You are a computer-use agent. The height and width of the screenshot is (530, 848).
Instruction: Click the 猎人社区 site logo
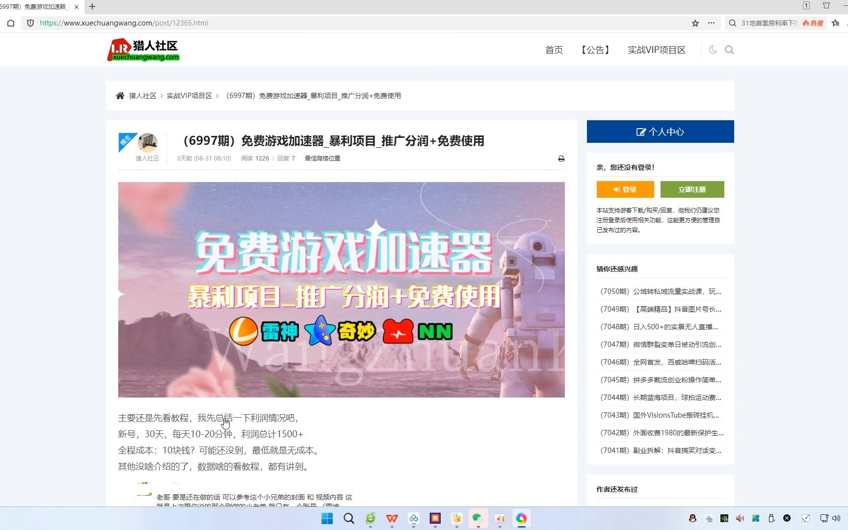(143, 49)
